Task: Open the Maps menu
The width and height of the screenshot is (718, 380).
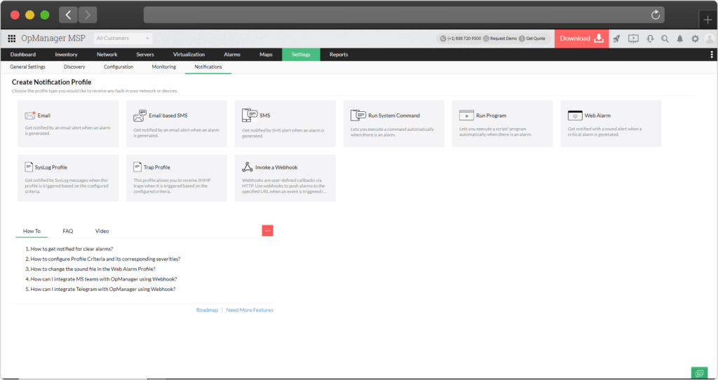Action: point(266,55)
